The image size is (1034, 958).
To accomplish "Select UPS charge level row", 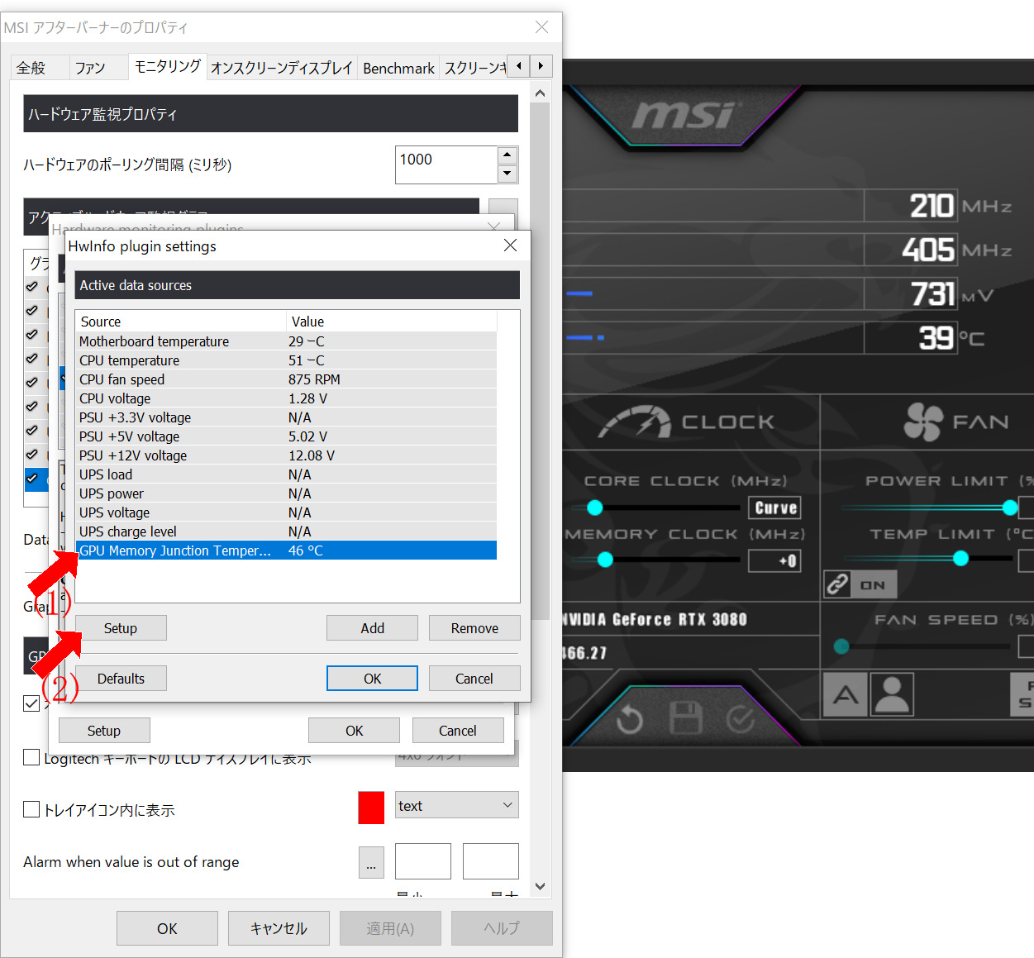I will click(286, 531).
